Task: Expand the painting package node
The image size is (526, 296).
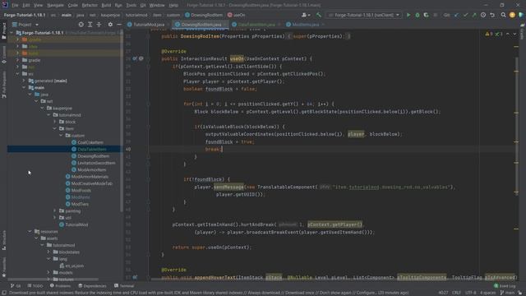Action: pyautogui.click(x=55, y=210)
